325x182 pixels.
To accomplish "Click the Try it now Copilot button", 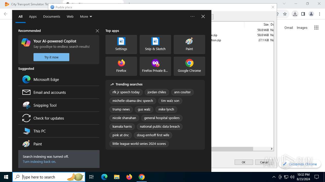I will click(51, 57).
